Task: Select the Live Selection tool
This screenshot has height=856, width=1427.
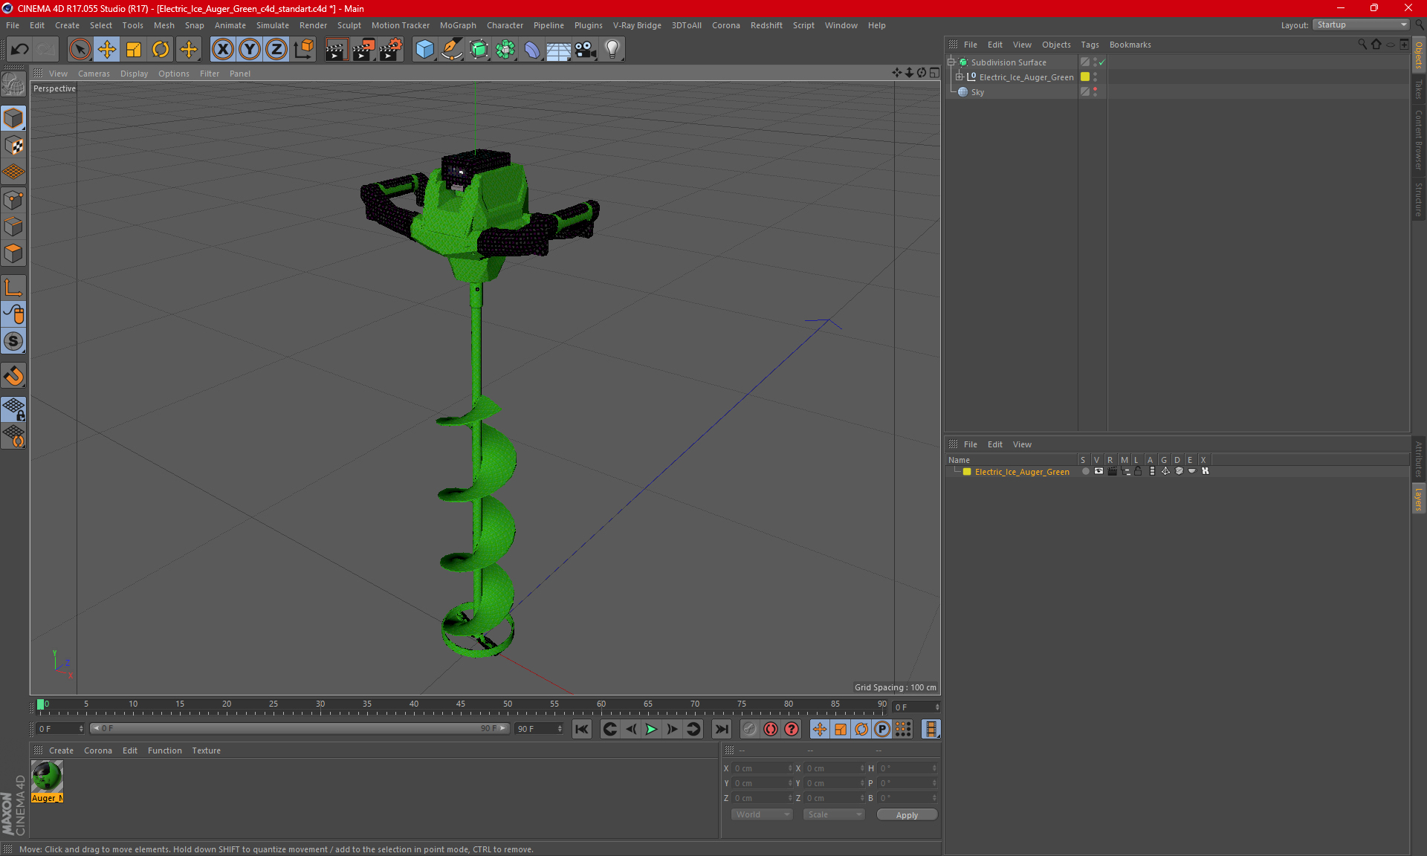Action: [x=80, y=50]
